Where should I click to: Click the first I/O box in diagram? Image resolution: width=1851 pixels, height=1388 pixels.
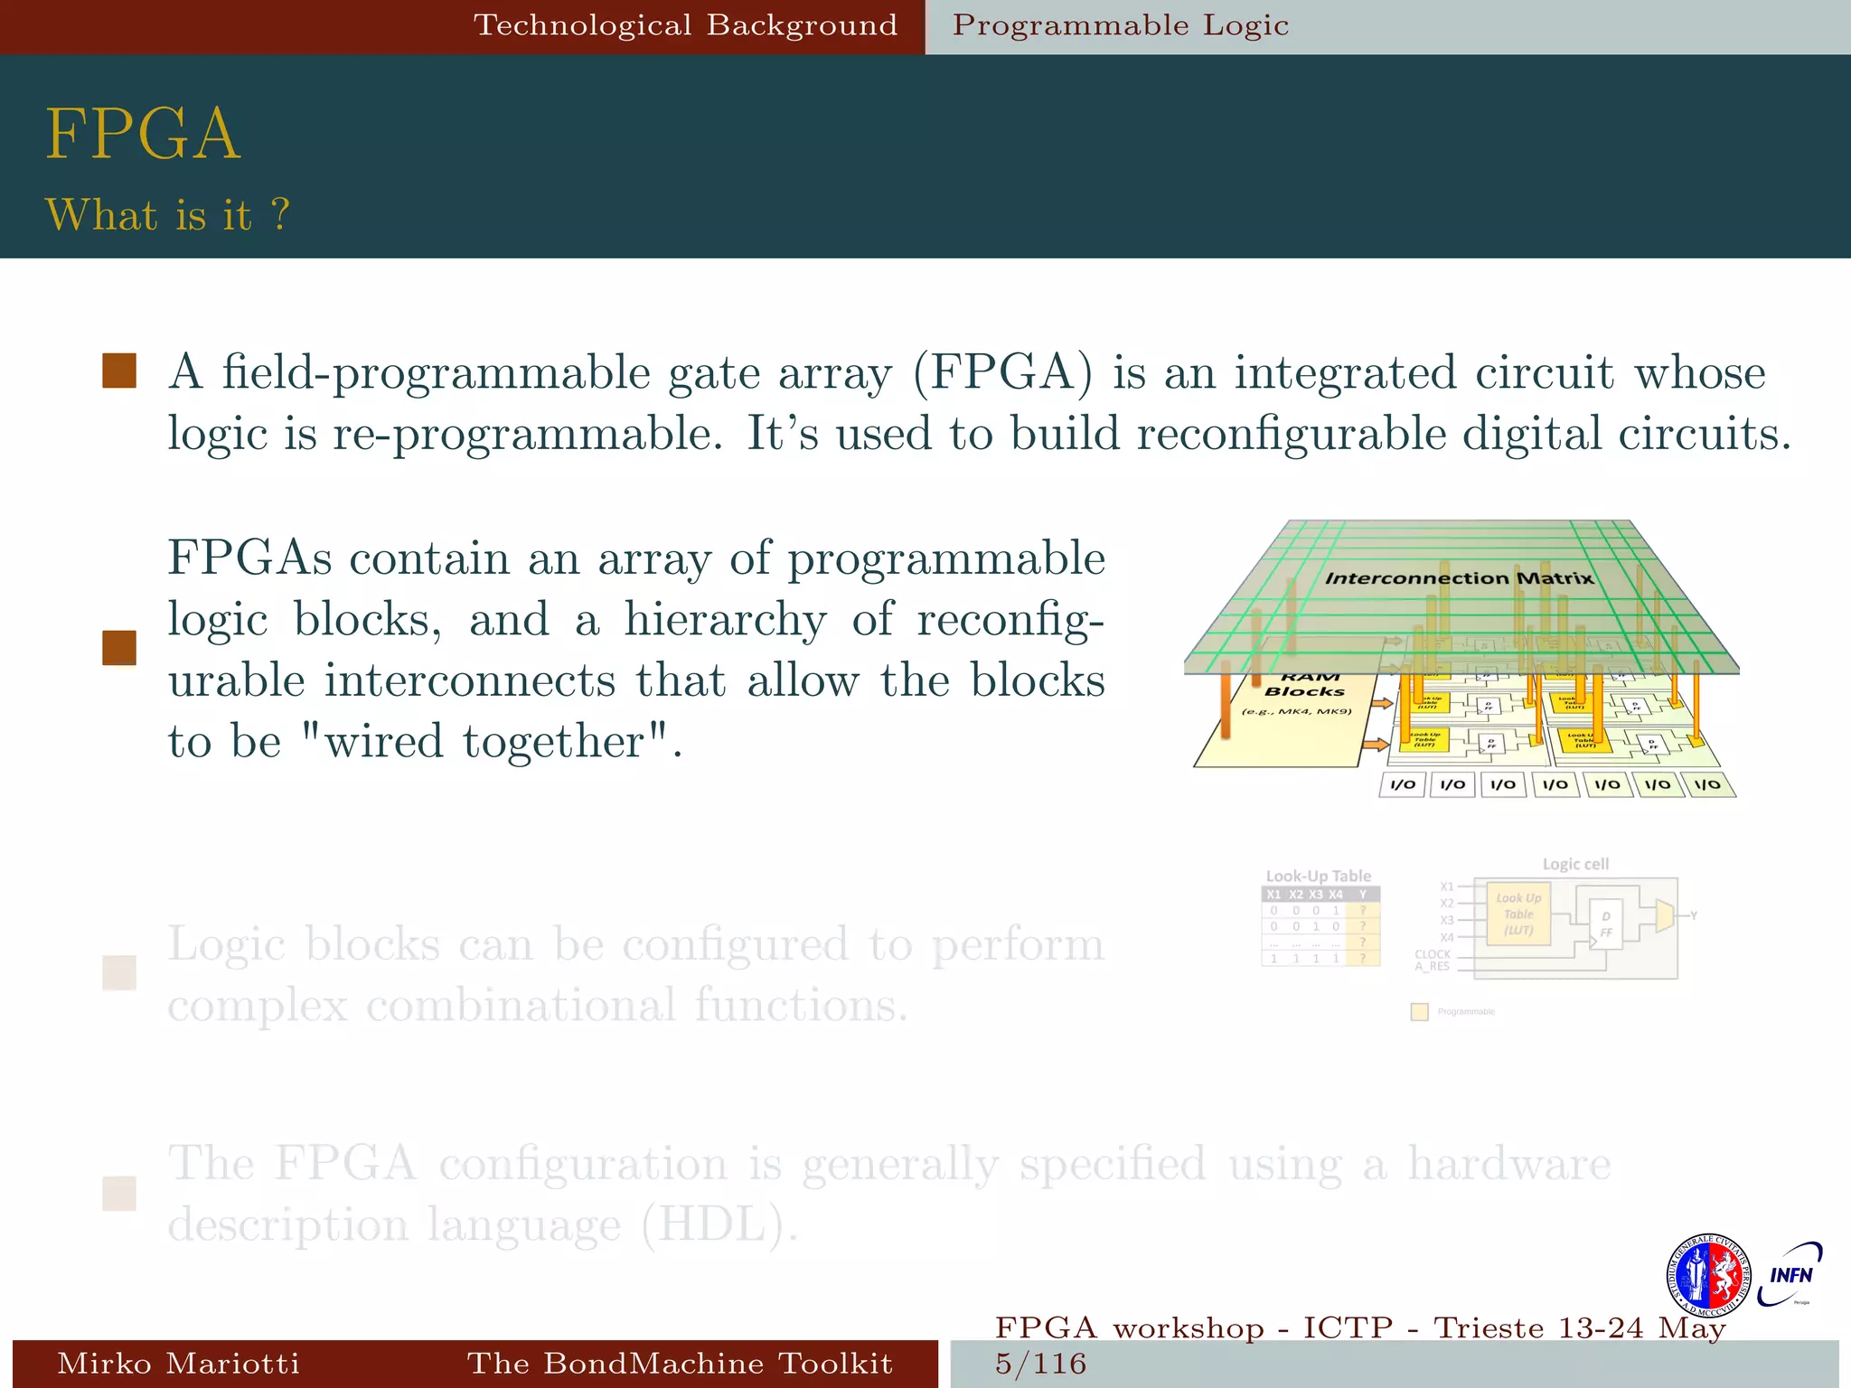tap(1403, 784)
